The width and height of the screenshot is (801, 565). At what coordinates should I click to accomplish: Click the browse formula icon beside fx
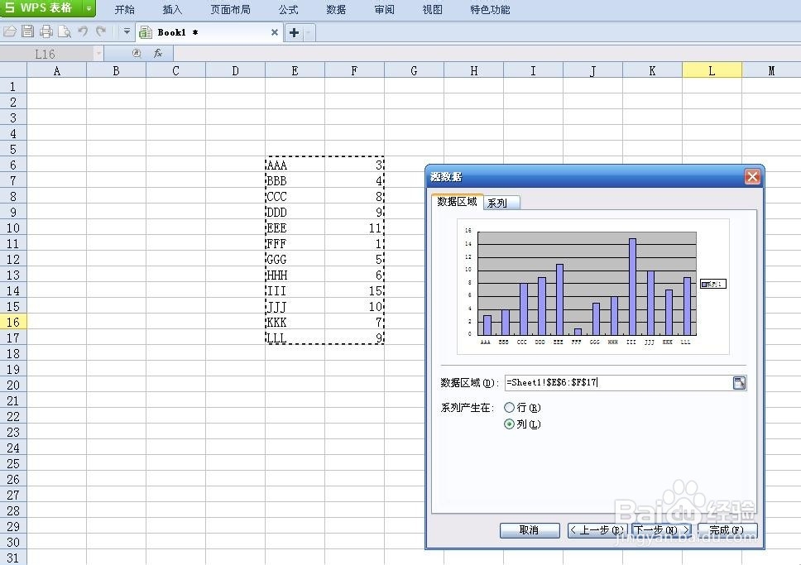point(137,53)
